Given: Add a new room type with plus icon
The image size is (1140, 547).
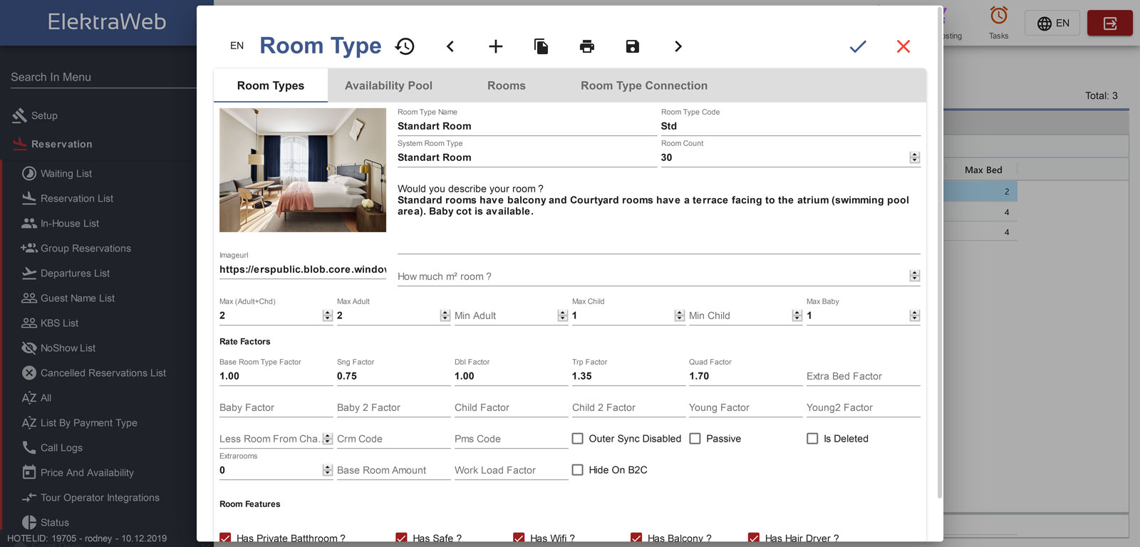Looking at the screenshot, I should (496, 46).
